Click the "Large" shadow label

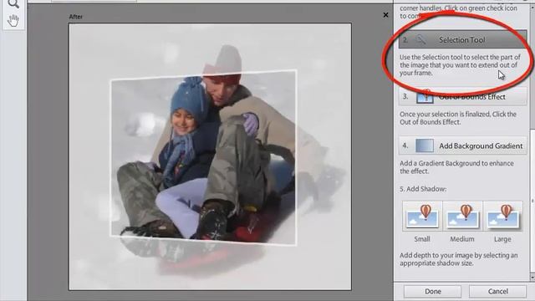[502, 239]
